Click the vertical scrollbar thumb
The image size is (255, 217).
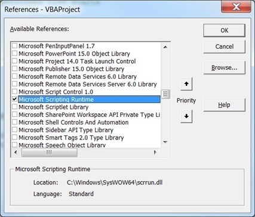point(165,94)
